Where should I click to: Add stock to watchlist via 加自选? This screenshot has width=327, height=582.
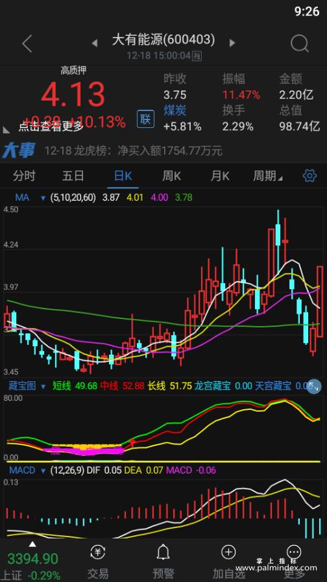click(x=228, y=561)
